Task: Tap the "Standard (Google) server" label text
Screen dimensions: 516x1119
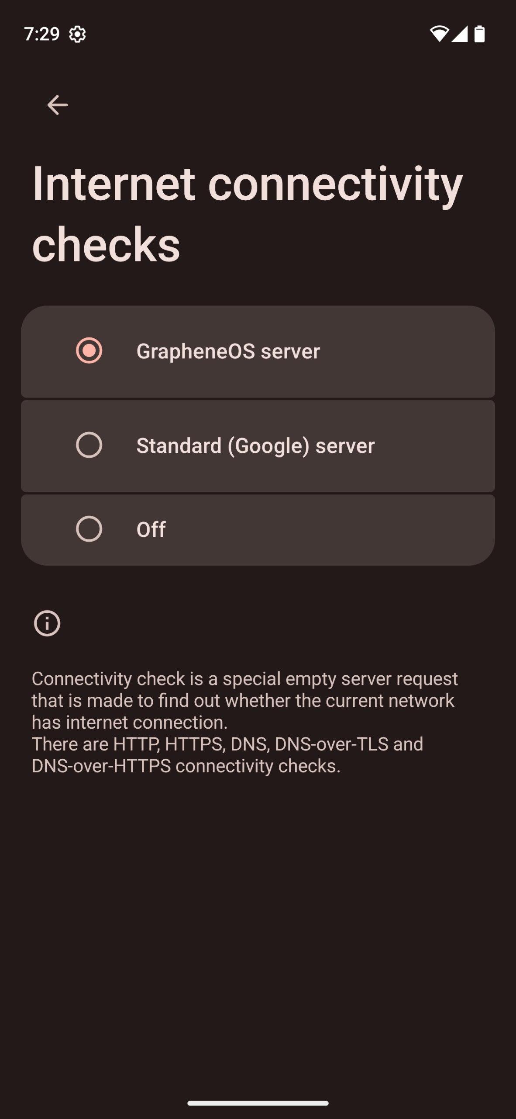Action: (x=255, y=445)
